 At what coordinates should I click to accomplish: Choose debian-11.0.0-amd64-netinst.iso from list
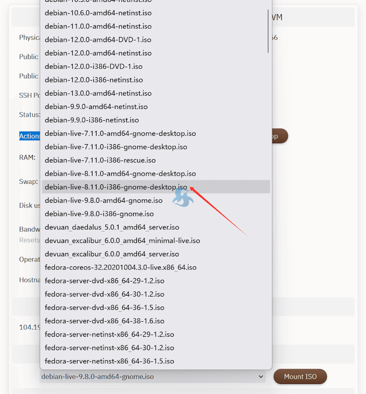click(x=98, y=26)
